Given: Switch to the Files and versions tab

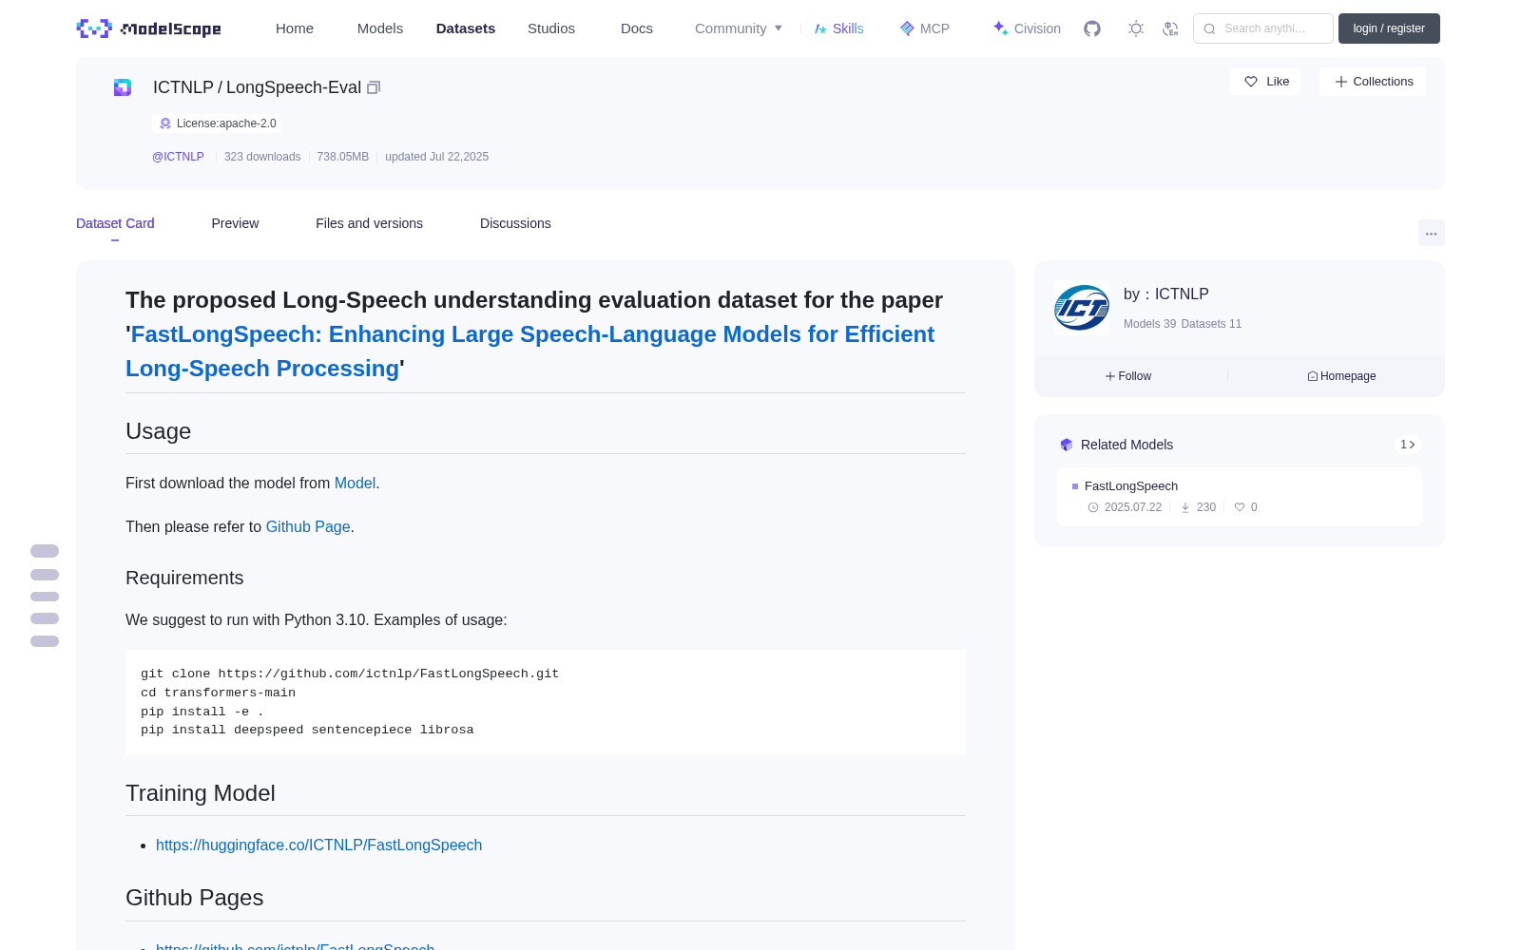Looking at the screenshot, I should tap(369, 223).
